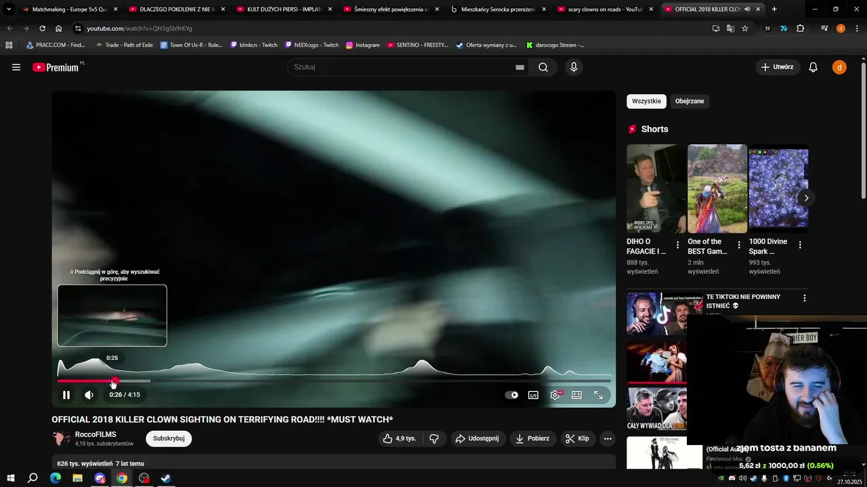Open blinkcn - Twitch bookmark
This screenshot has height=487, width=867.
click(x=254, y=45)
